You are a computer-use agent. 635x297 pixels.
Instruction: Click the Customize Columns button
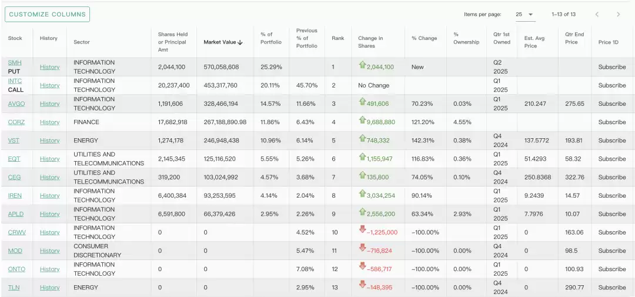[47, 14]
